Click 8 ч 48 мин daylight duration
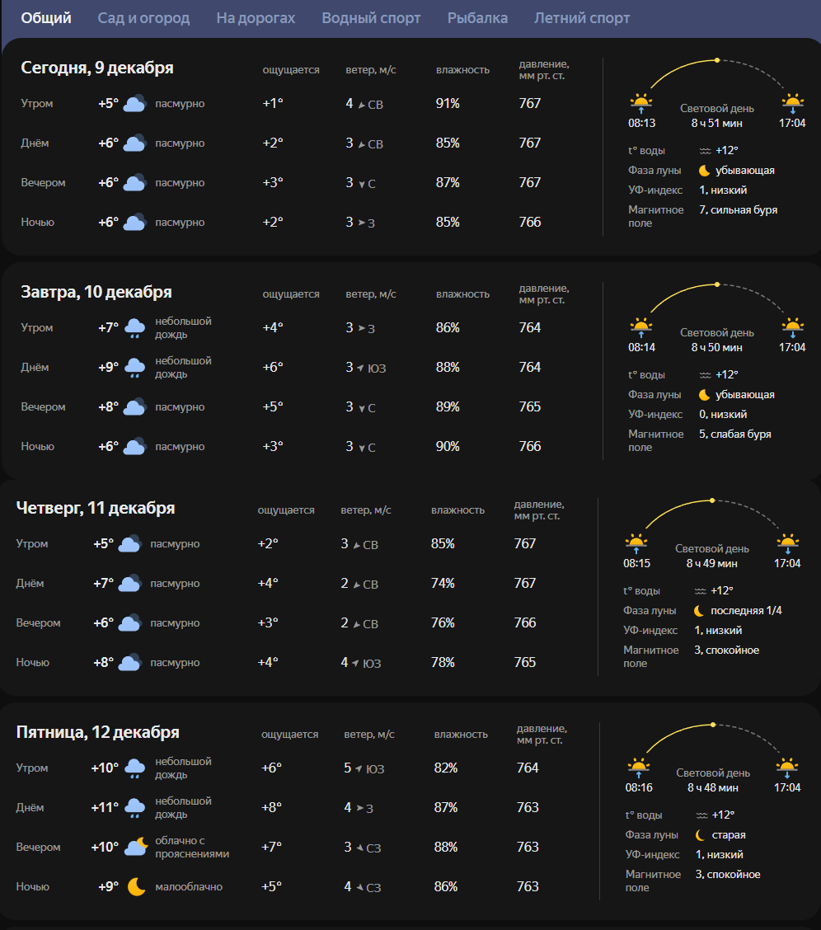 (712, 787)
